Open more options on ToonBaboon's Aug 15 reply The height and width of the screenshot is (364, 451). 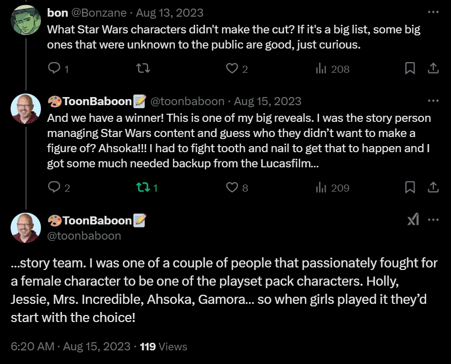pos(433,101)
